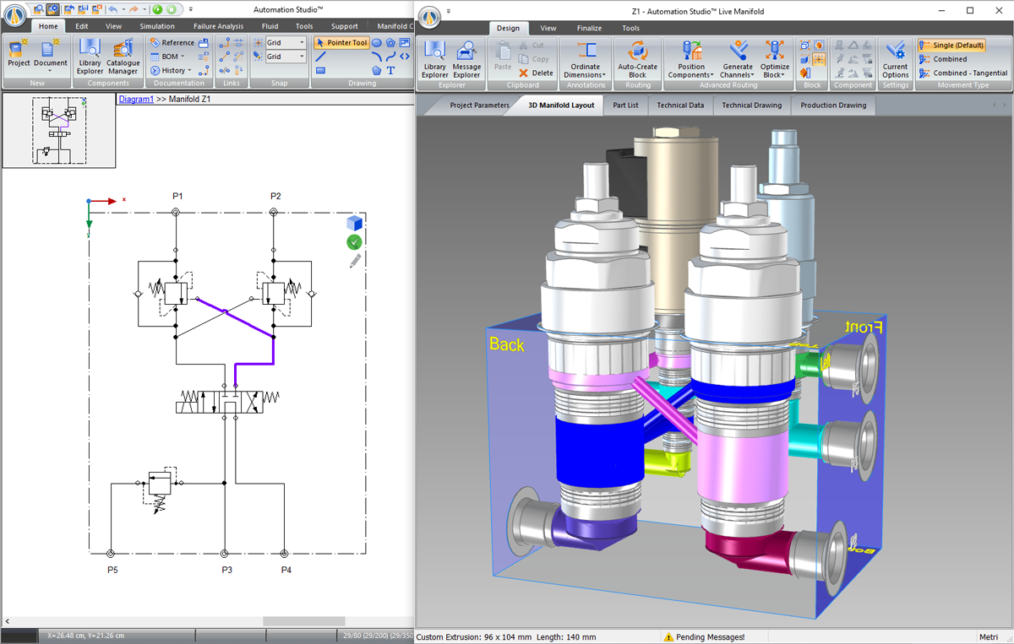Image resolution: width=1014 pixels, height=644 pixels.
Task: Select the filled polygon drawing tool
Action: 376,71
